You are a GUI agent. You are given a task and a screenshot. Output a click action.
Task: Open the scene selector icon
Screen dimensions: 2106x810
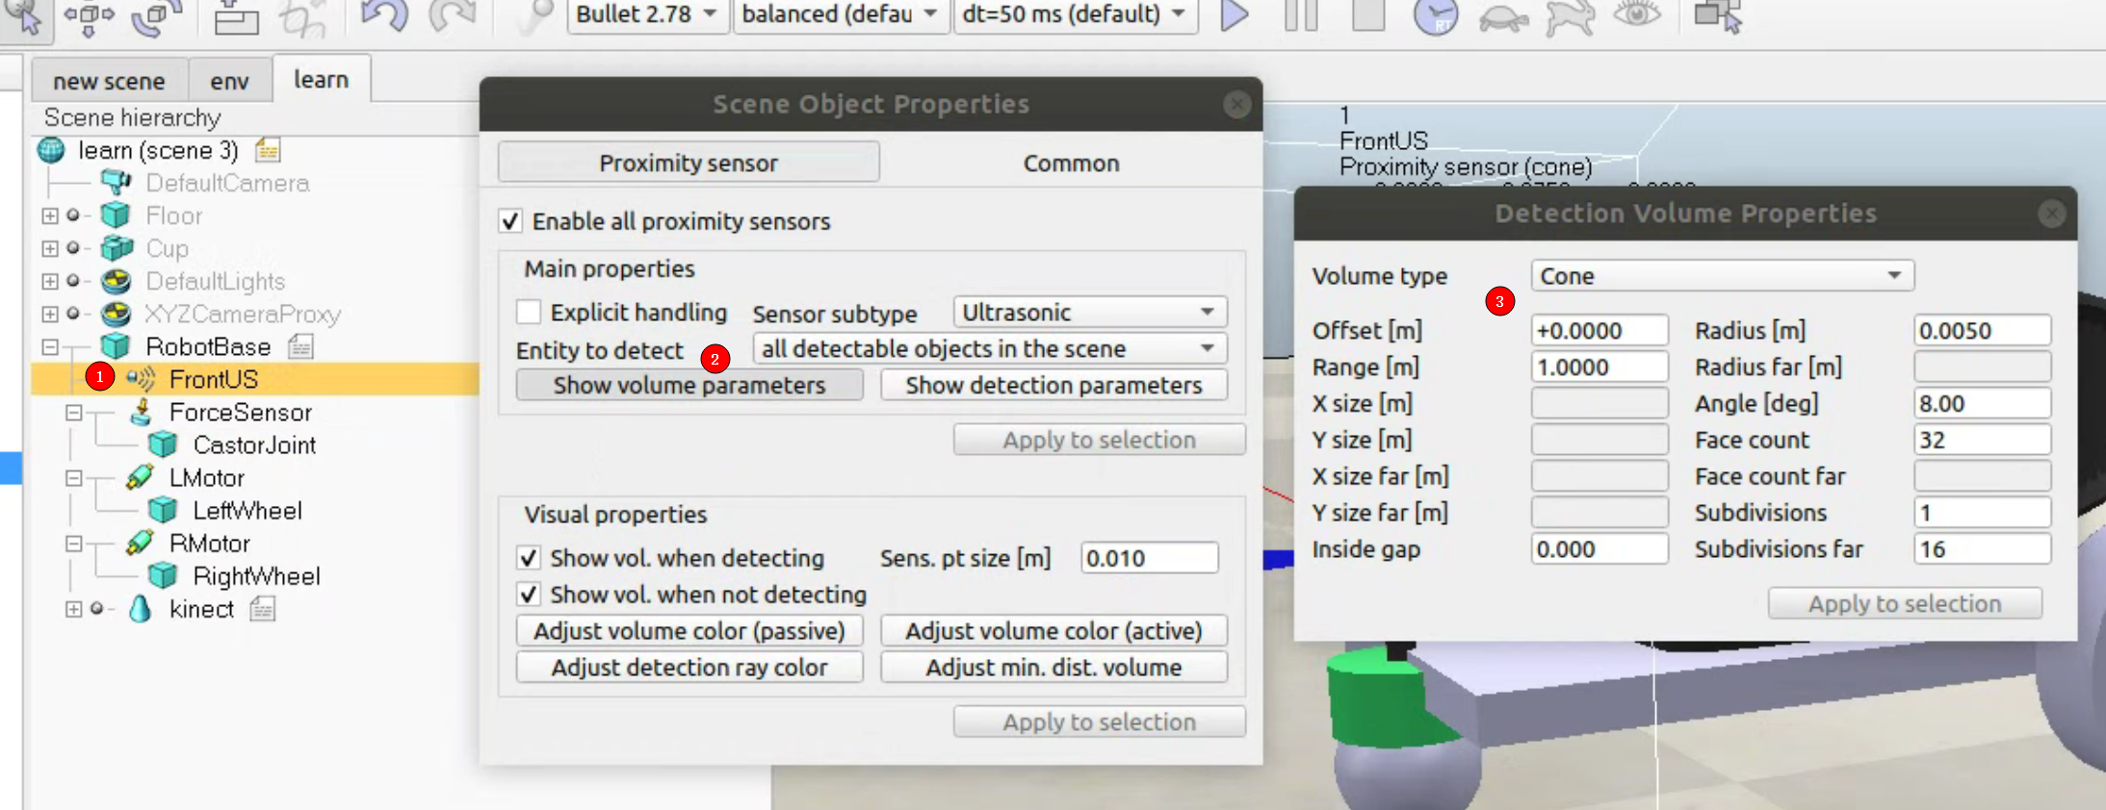[1719, 16]
